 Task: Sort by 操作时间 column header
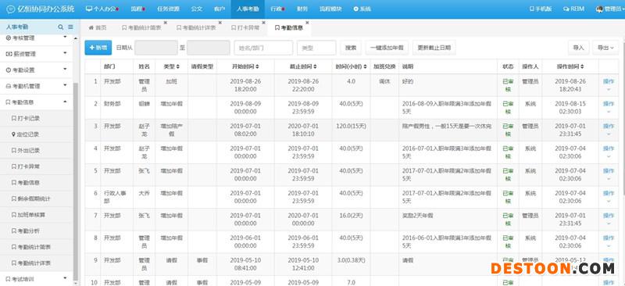coord(570,66)
